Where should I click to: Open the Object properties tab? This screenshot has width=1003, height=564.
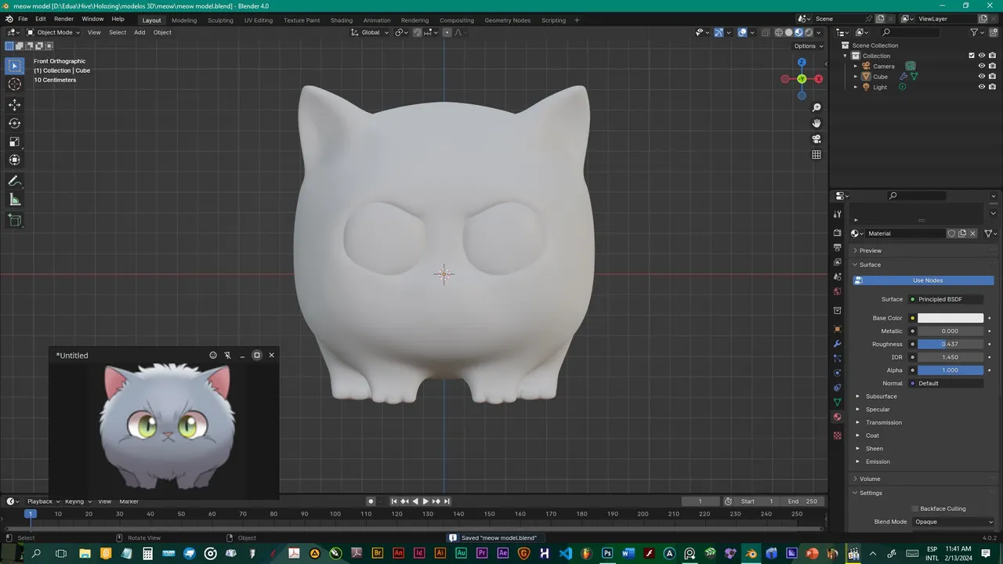837,329
